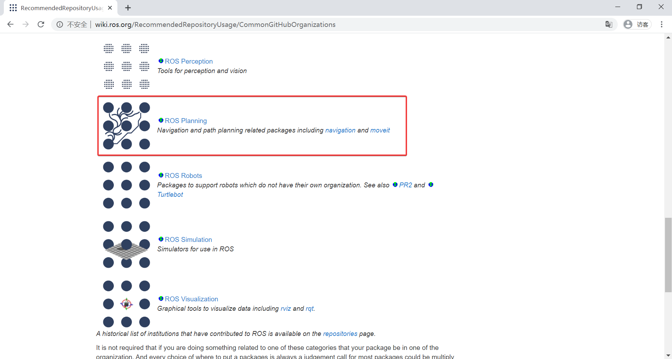Click the ROS Simulation logo image
Screen dimensions: 672x359
coord(126,244)
